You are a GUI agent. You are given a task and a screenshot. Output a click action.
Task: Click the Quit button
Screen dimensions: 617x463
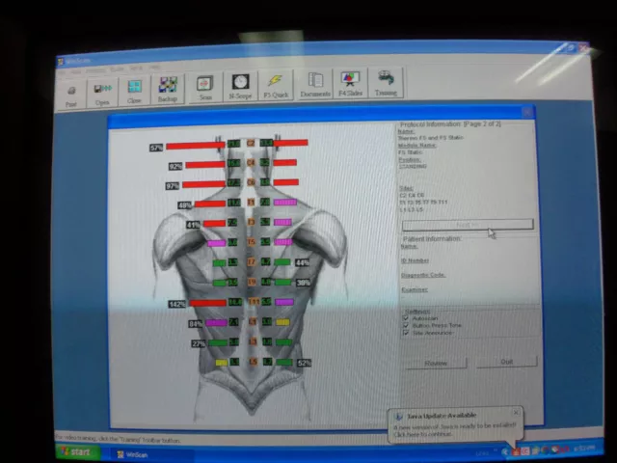[x=507, y=362]
